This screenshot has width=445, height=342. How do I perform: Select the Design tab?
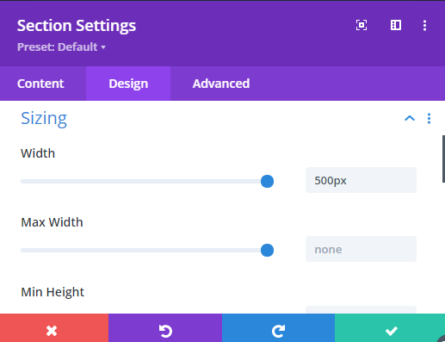click(128, 84)
